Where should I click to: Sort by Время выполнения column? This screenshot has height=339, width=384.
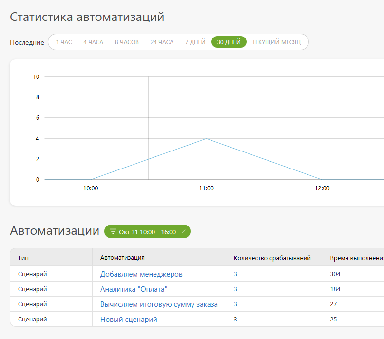[x=357, y=258]
